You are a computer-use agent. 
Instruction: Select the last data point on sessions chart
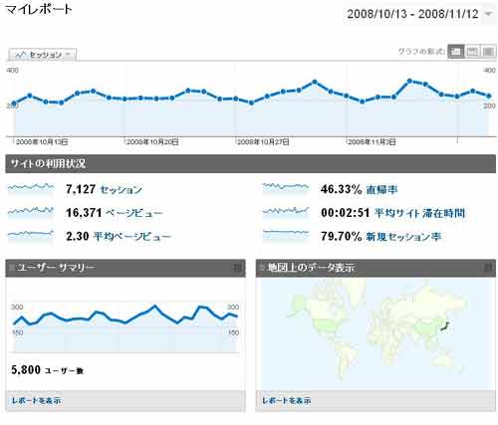(x=488, y=97)
